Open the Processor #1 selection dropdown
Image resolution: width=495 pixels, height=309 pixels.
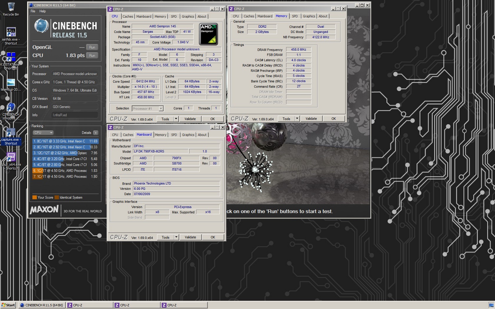[148, 108]
